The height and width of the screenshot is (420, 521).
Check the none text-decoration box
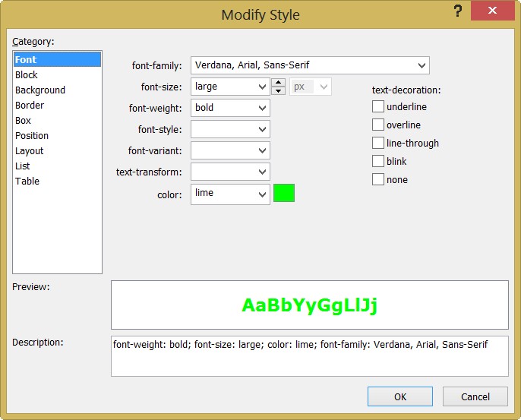pos(378,179)
